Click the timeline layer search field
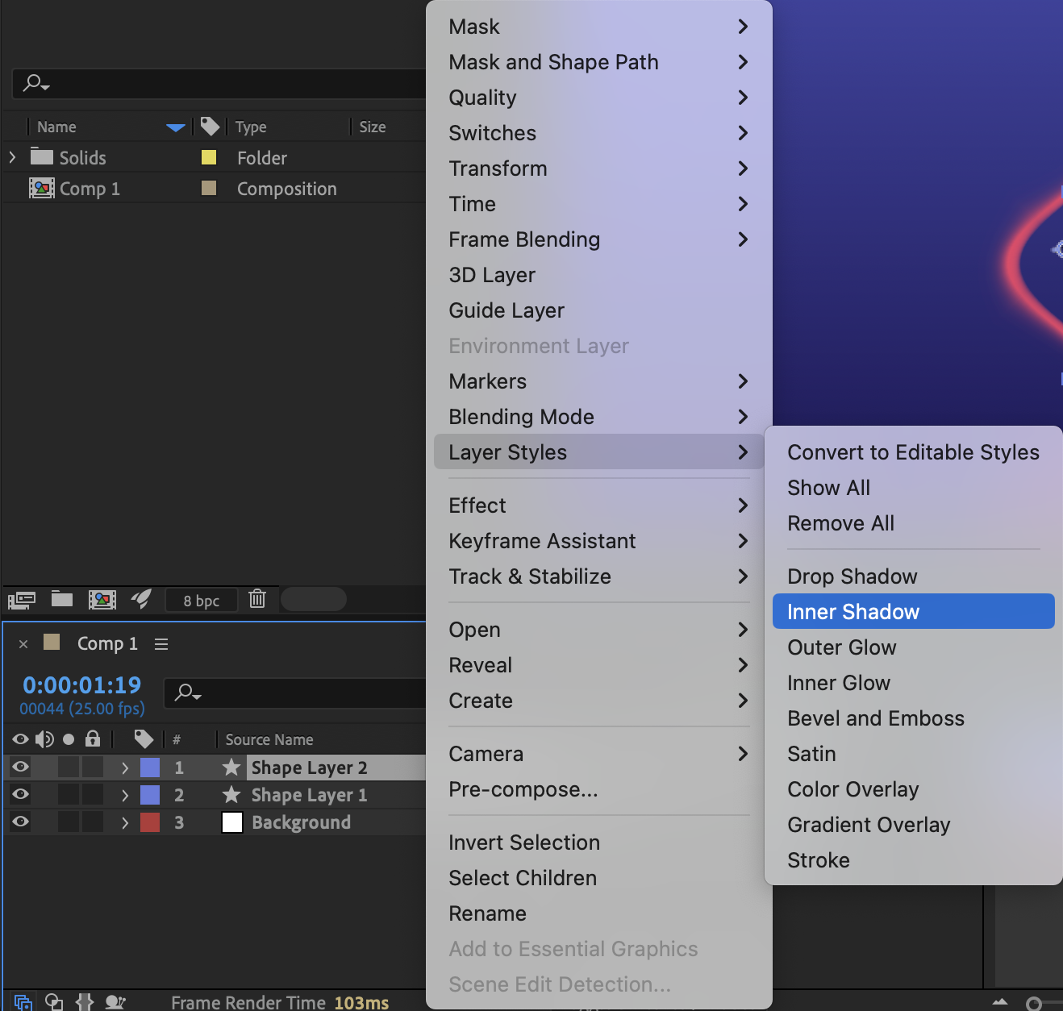The height and width of the screenshot is (1011, 1063). coord(295,693)
